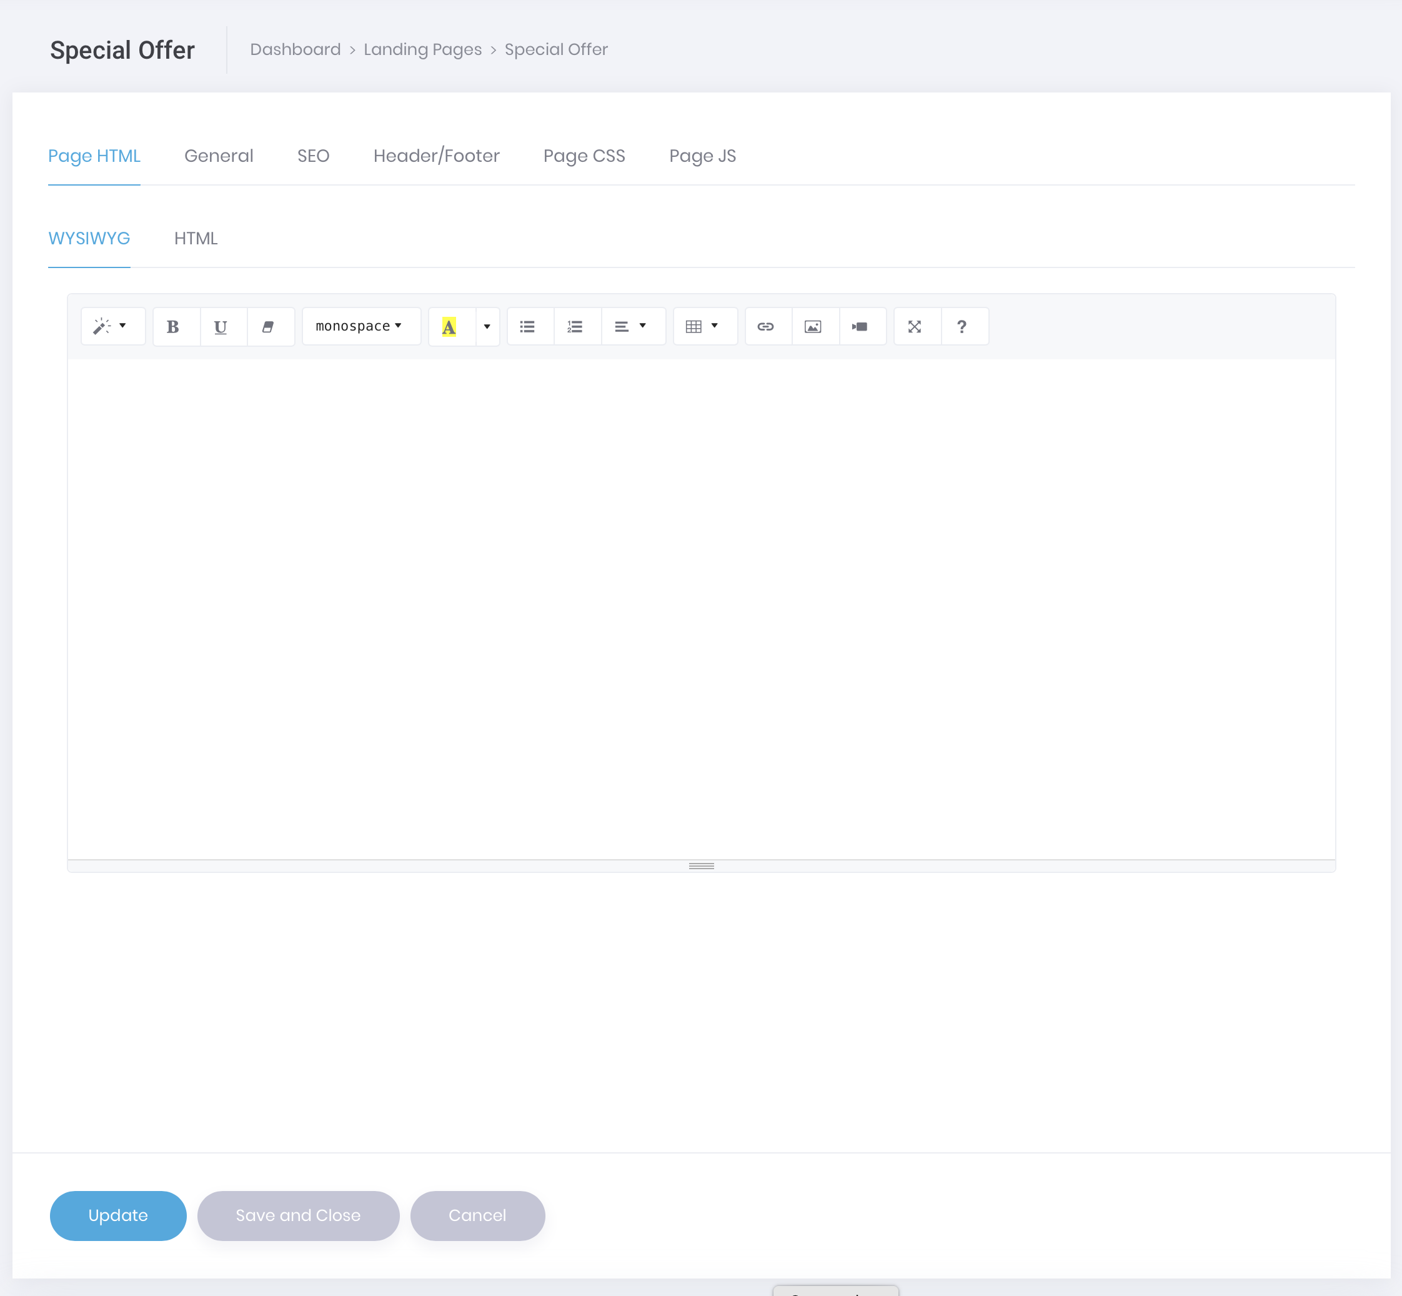Click the Update button
The image size is (1402, 1296).
pos(117,1215)
